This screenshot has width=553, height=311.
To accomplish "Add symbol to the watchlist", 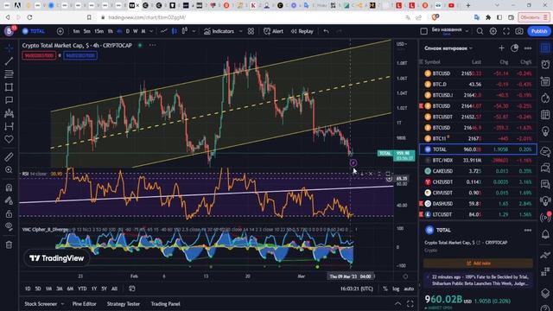I will (501, 48).
